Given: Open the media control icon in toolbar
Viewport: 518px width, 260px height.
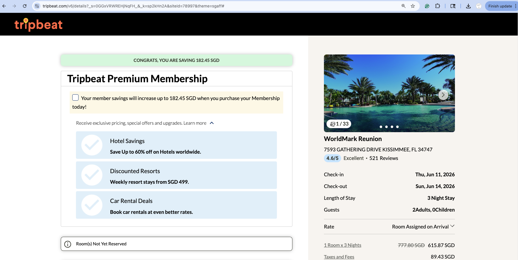Looking at the screenshot, I should [453, 6].
